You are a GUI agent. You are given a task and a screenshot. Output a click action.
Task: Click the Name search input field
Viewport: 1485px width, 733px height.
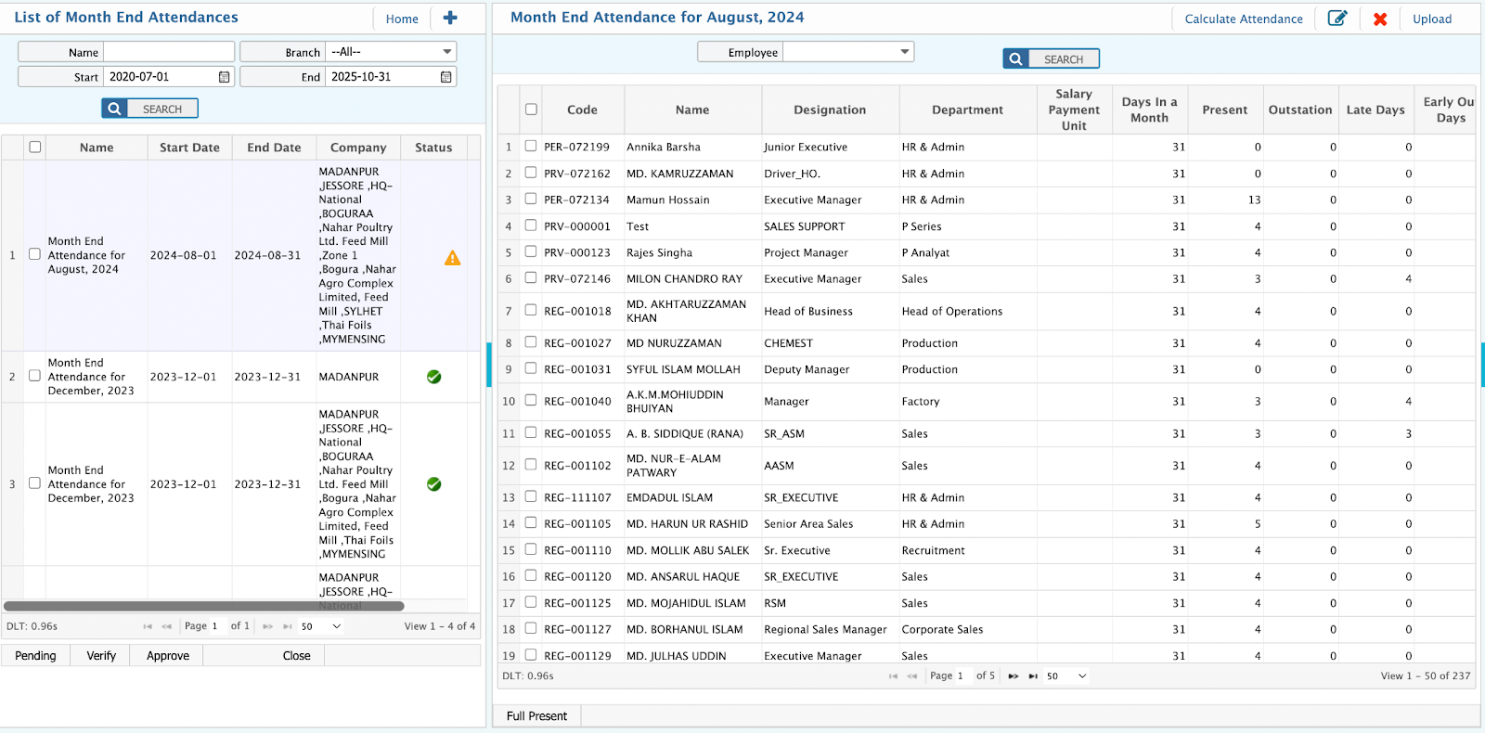point(169,52)
